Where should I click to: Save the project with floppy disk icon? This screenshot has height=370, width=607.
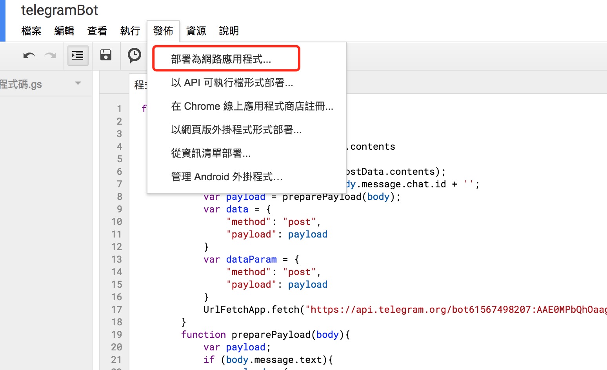point(106,55)
